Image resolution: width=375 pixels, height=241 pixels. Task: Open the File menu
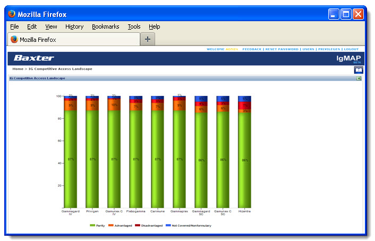pyautogui.click(x=14, y=26)
